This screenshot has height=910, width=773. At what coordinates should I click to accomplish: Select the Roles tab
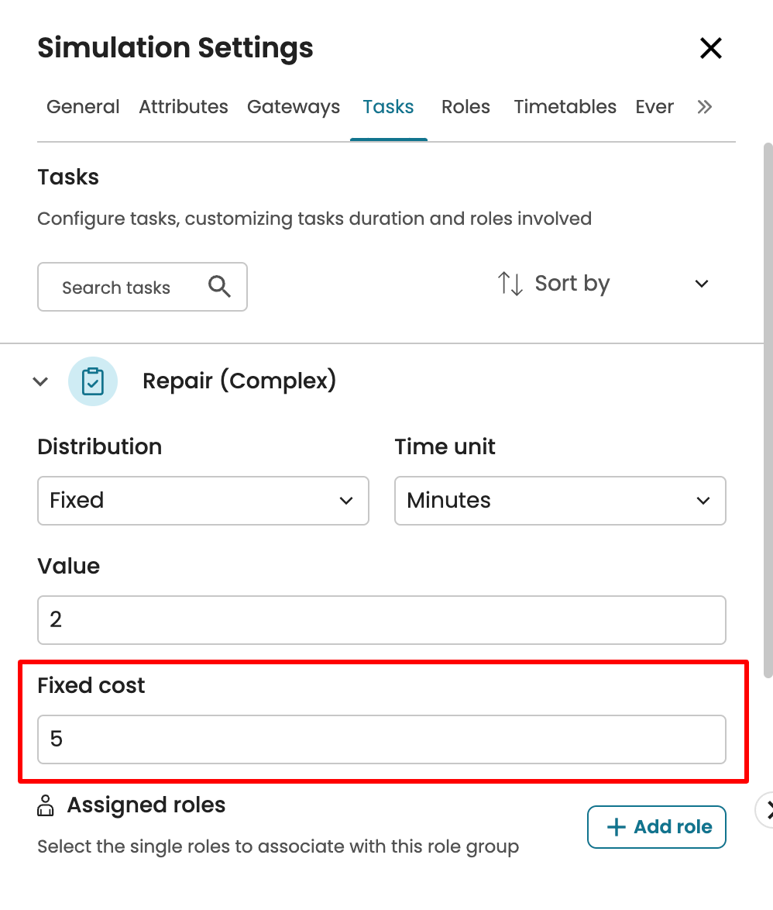tap(466, 107)
